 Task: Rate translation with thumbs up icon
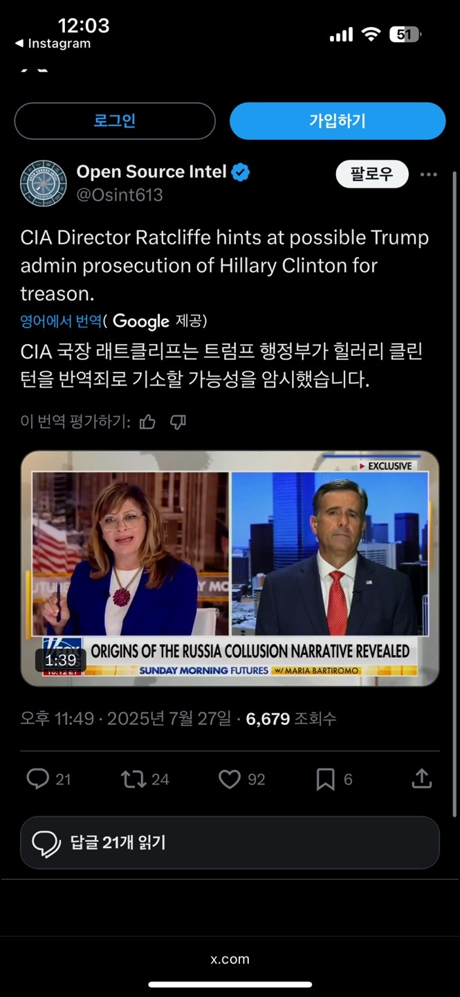[147, 422]
